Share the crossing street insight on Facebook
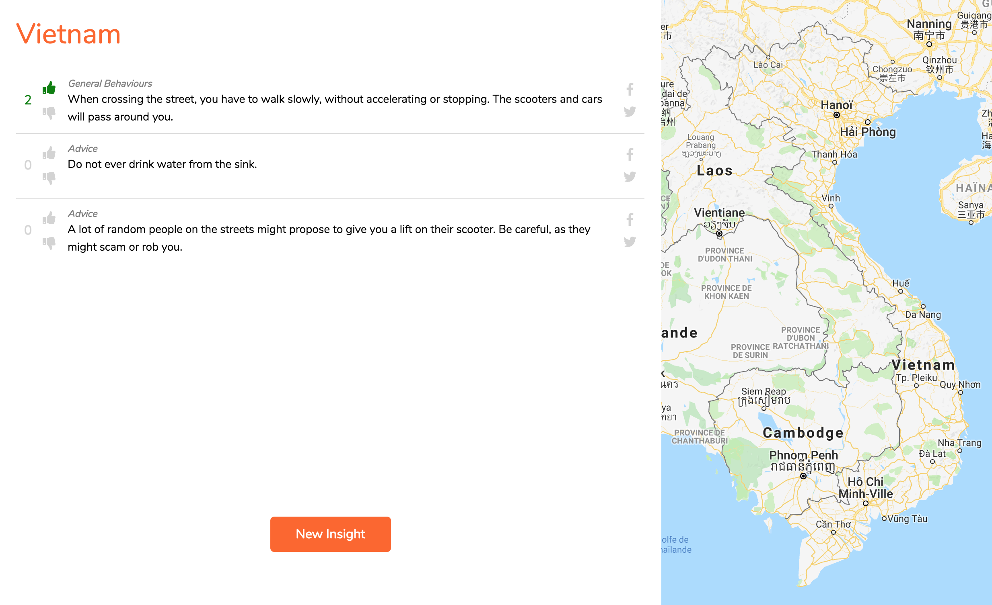 coord(629,90)
